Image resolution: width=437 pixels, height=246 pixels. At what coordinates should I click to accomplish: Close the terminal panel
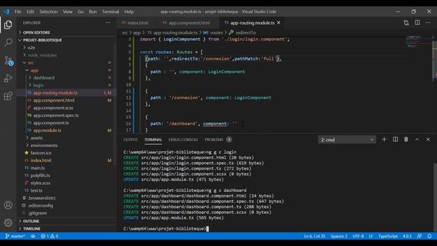[x=428, y=139]
